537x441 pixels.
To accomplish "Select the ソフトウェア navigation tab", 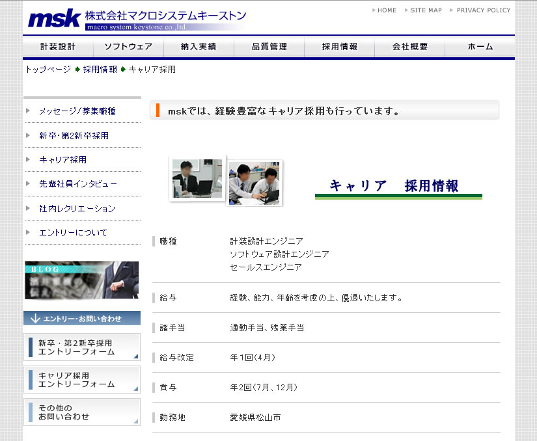I will [128, 47].
